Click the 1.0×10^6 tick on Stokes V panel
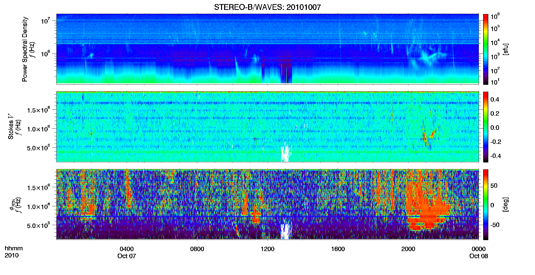This screenshot has height=275, width=535. (x=38, y=129)
